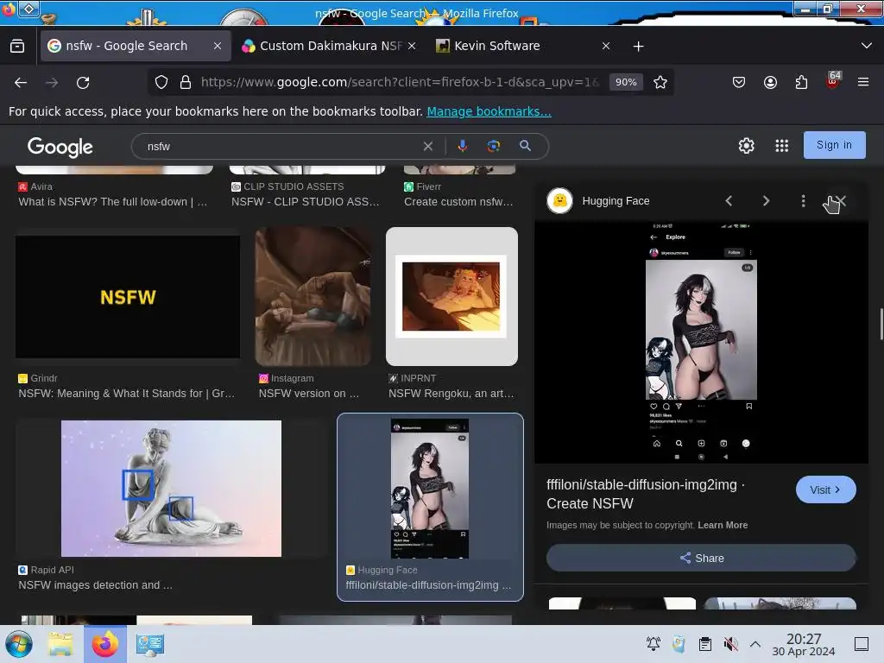This screenshot has height=663, width=884.
Task: Close the Custom Dakimakura tab
Action: pos(412,46)
